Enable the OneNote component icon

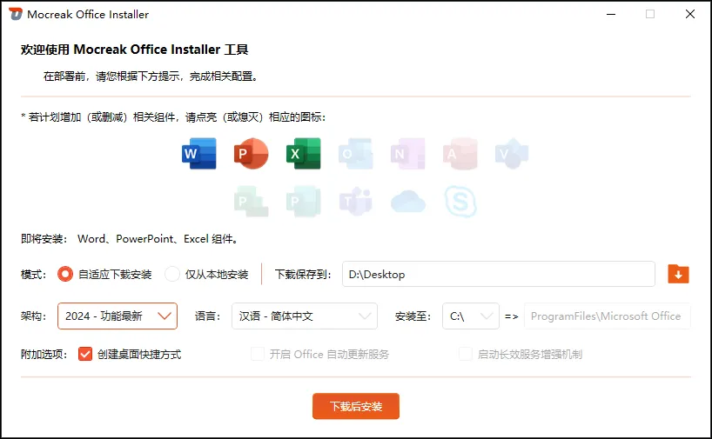point(407,154)
